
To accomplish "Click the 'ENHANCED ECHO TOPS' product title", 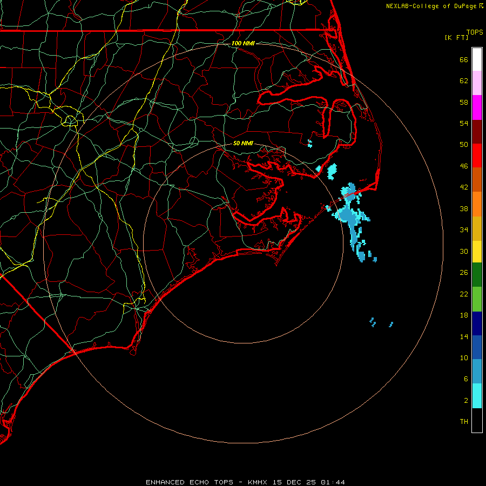I will pyautogui.click(x=190, y=482).
